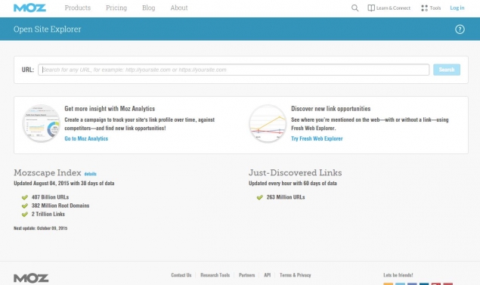Click the Get more insight with Moz Analytics heading
The width and height of the screenshot is (480, 285).
click(x=110, y=109)
